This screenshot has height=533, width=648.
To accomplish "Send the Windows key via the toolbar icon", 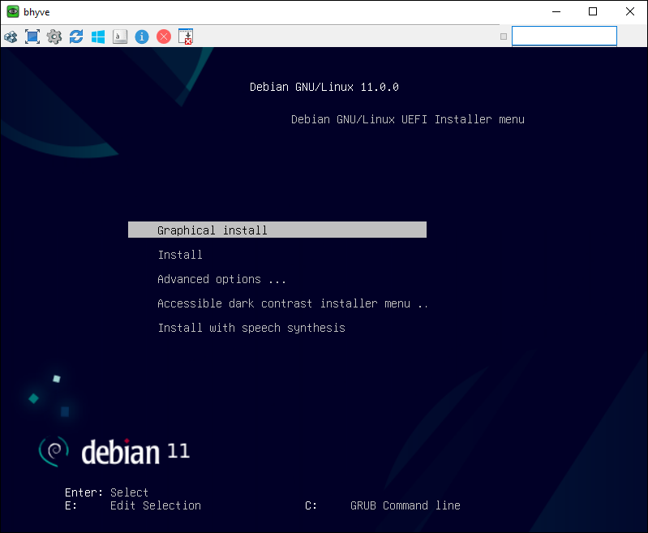I will (98, 37).
